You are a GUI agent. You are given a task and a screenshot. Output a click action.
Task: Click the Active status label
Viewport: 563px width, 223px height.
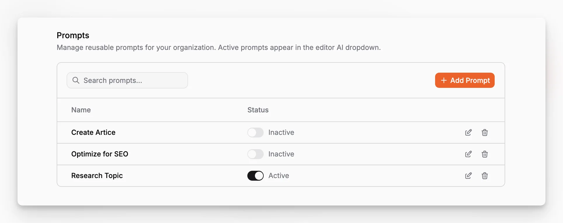279,176
